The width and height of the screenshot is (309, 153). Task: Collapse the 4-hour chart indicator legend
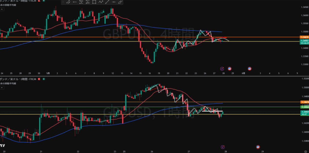(2, 9)
